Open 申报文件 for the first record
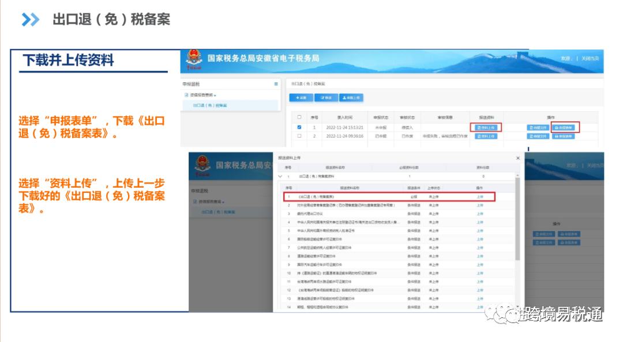This screenshot has height=342, width=623. click(538, 127)
